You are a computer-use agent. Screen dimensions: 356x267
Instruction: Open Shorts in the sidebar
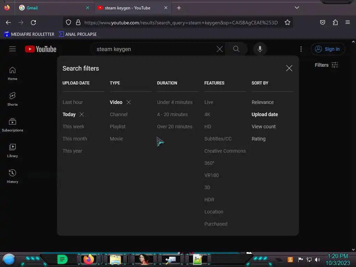click(x=13, y=99)
